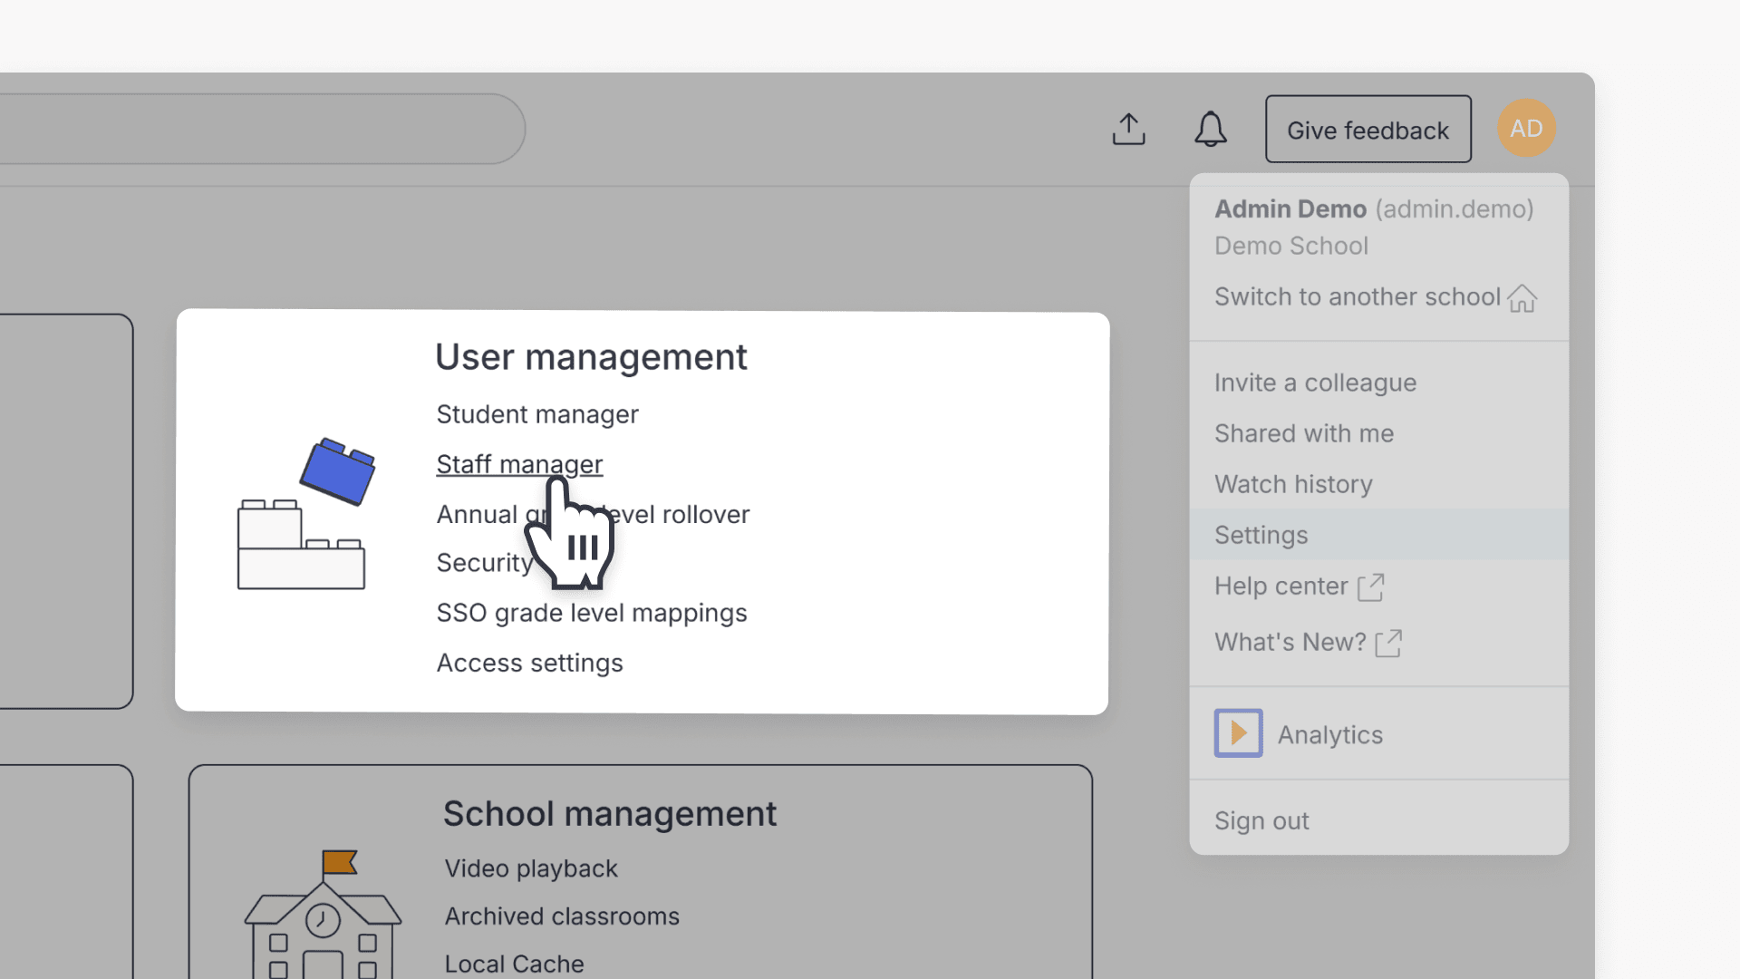The image size is (1740, 979).
Task: Open Watch history
Action: pos(1293,484)
